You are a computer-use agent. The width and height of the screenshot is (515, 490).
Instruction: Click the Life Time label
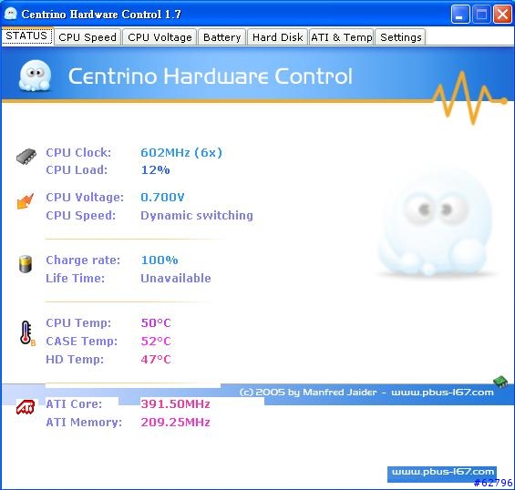click(76, 279)
